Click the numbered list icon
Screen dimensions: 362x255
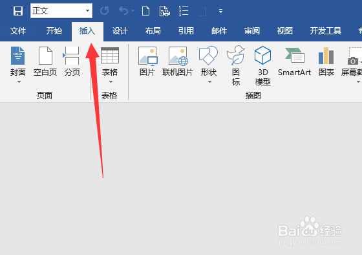(184, 11)
